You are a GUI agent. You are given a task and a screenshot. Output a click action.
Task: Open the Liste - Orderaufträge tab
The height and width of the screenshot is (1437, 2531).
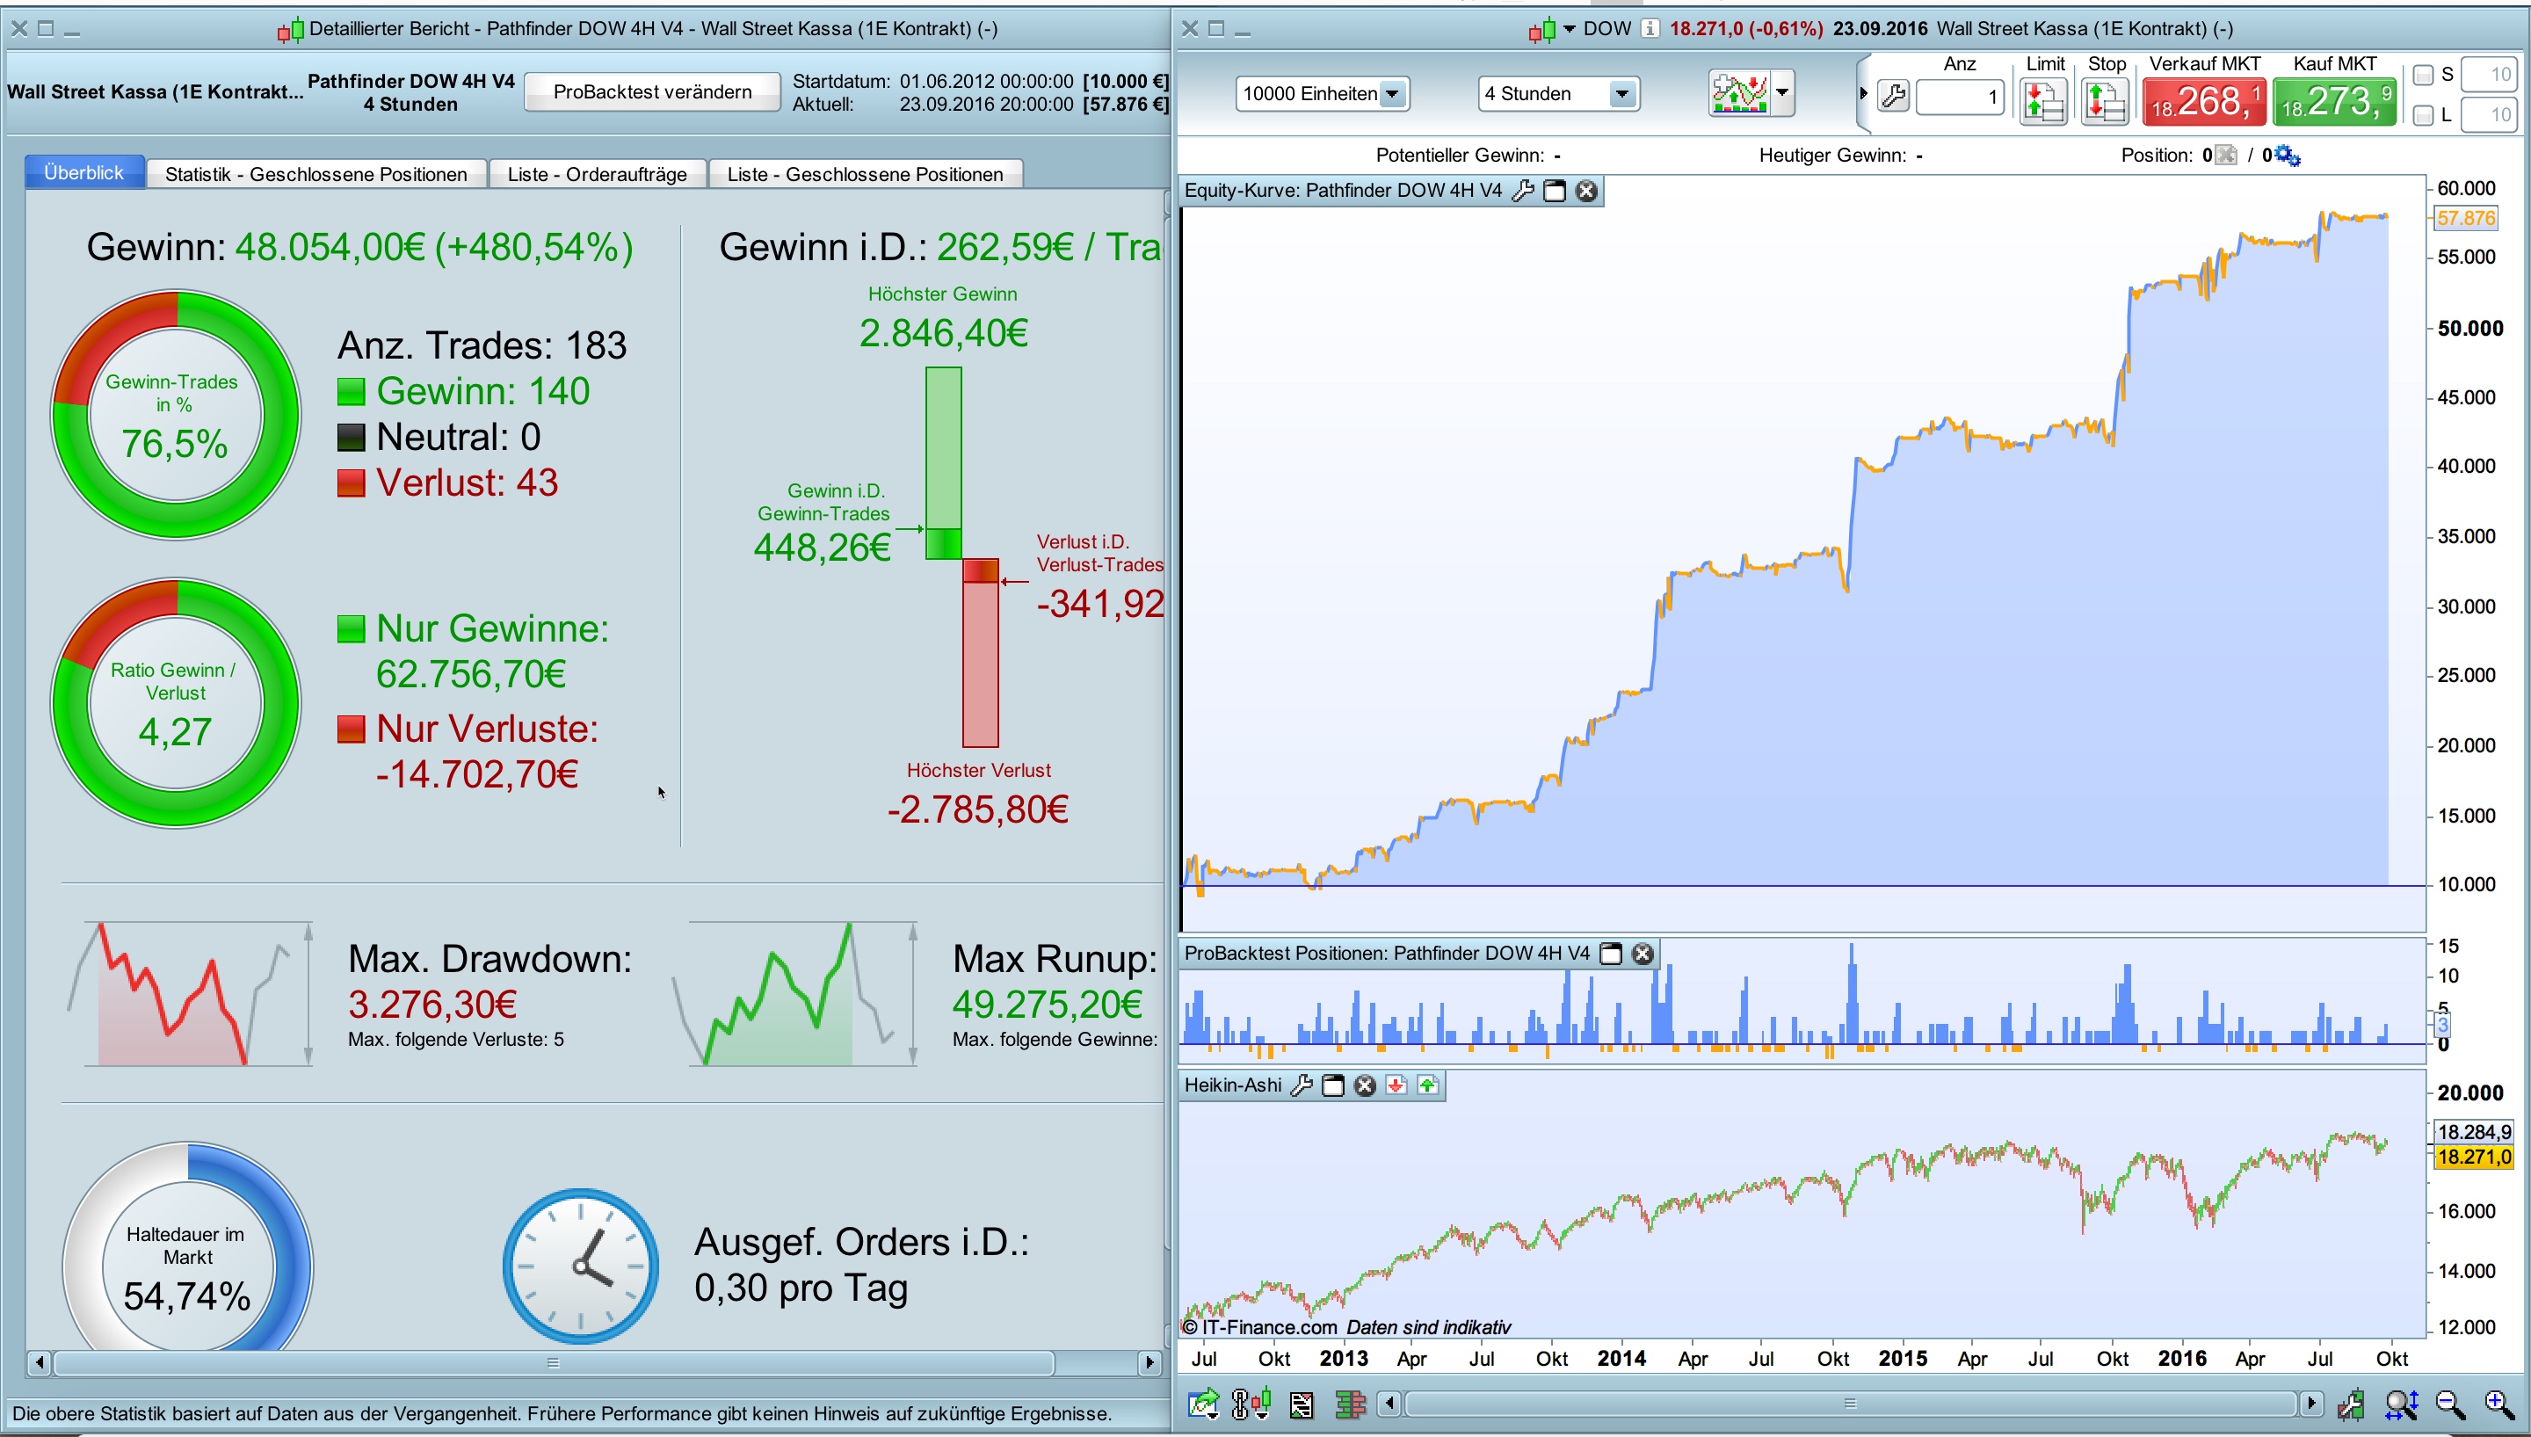click(x=597, y=175)
